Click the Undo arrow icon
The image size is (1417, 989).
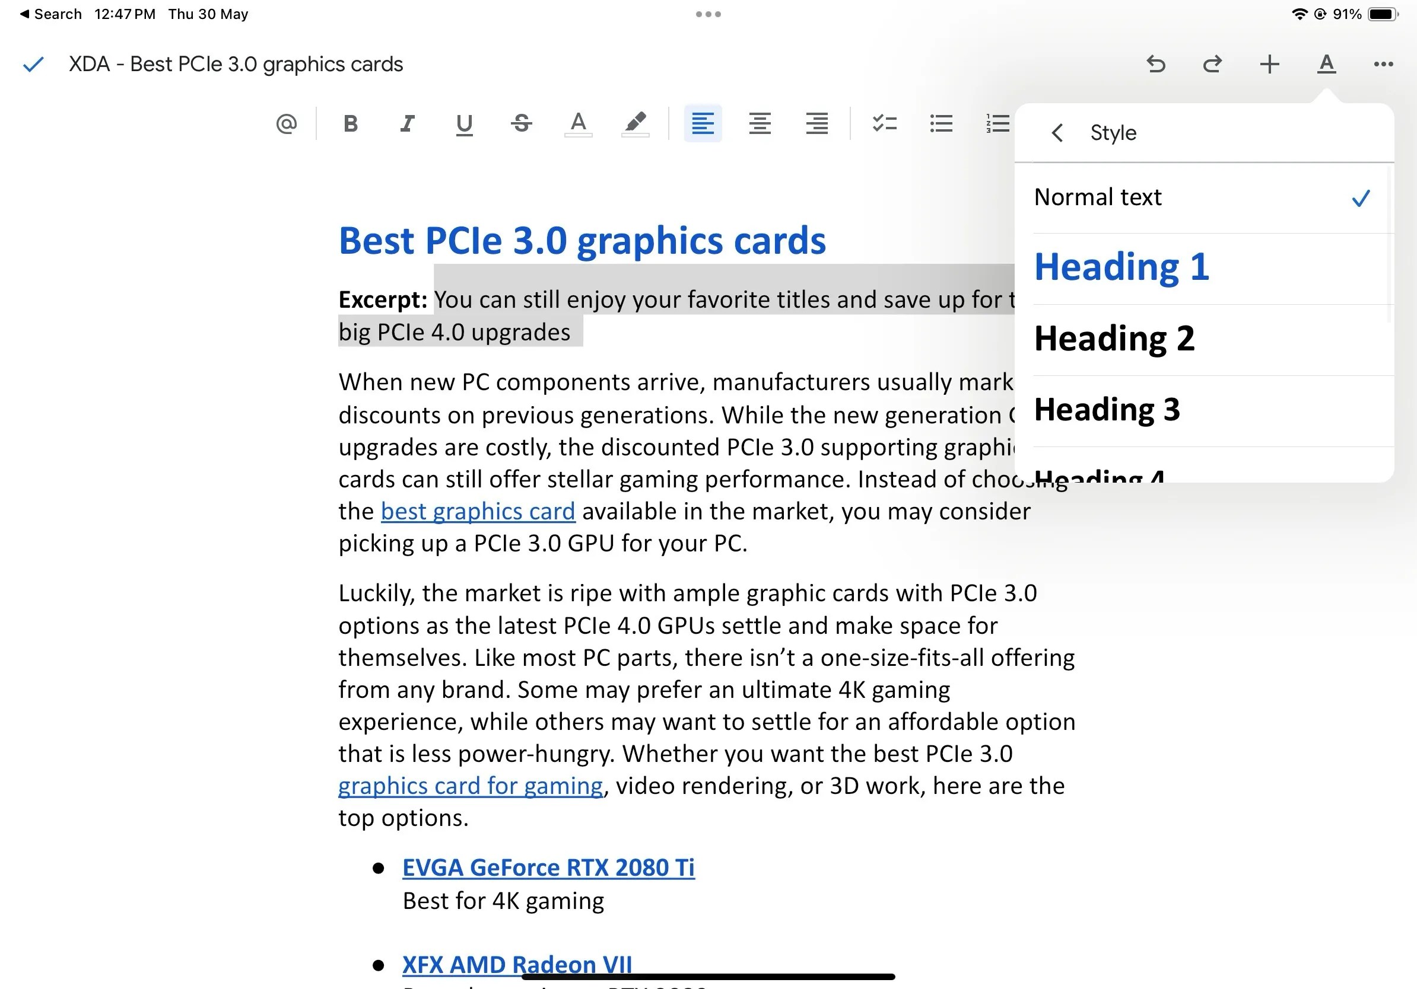click(x=1155, y=64)
